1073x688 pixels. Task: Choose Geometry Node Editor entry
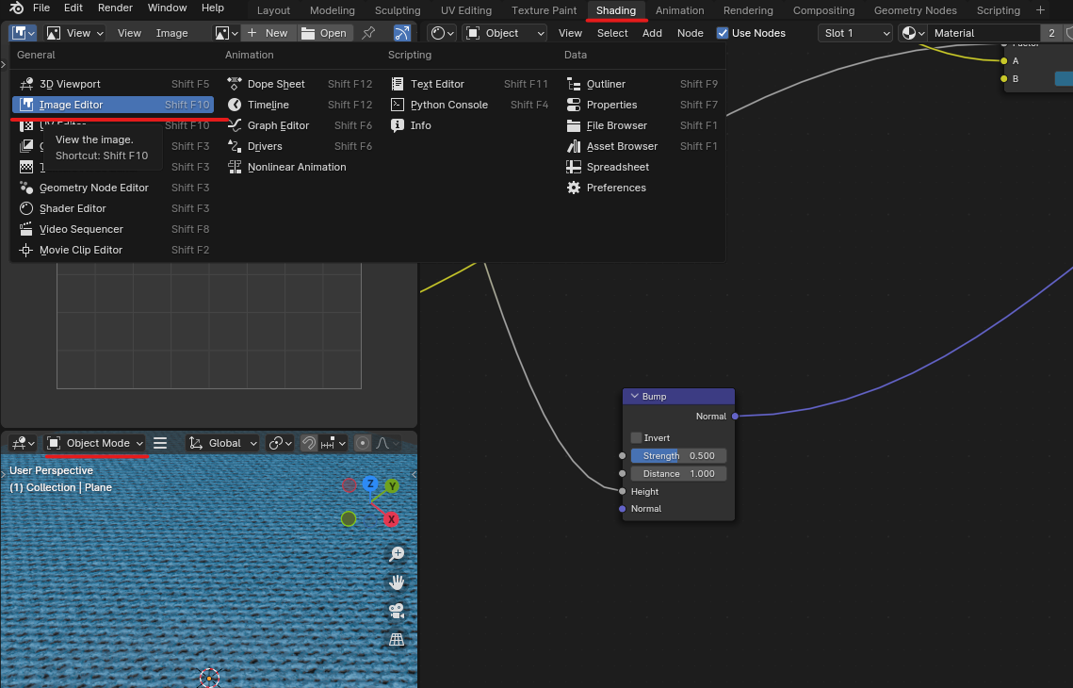[113, 188]
